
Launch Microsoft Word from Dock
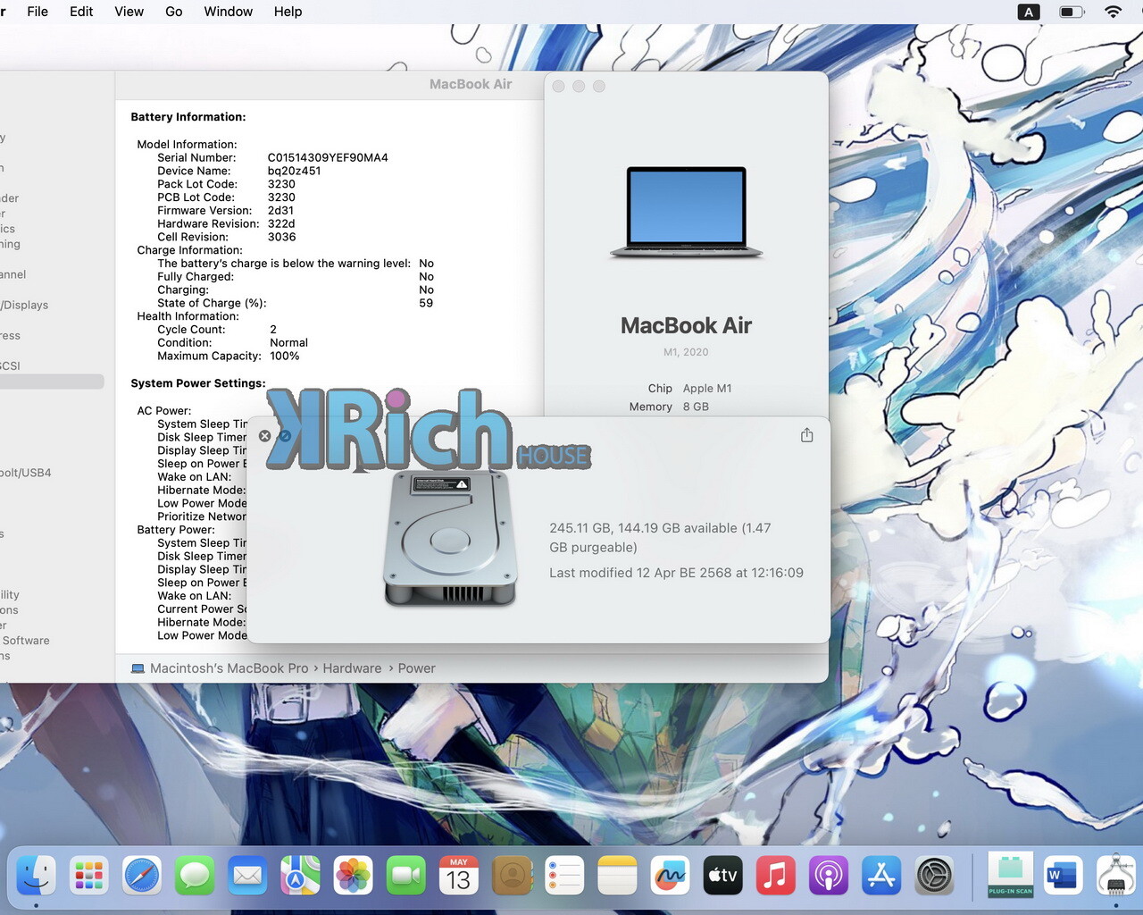(x=1063, y=876)
